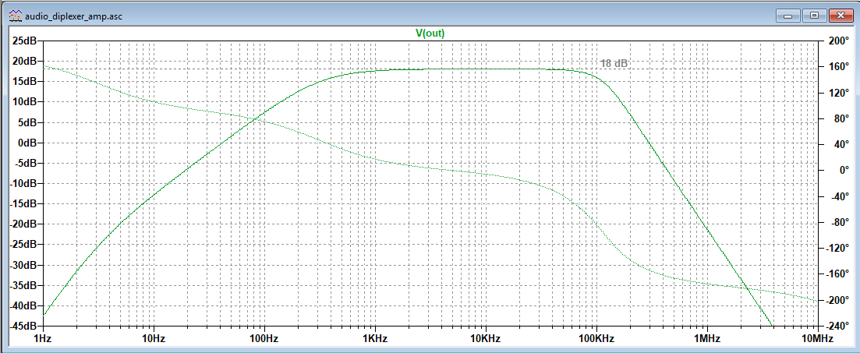Click the 25dB left axis label
The height and width of the screenshot is (353, 860).
pos(25,41)
